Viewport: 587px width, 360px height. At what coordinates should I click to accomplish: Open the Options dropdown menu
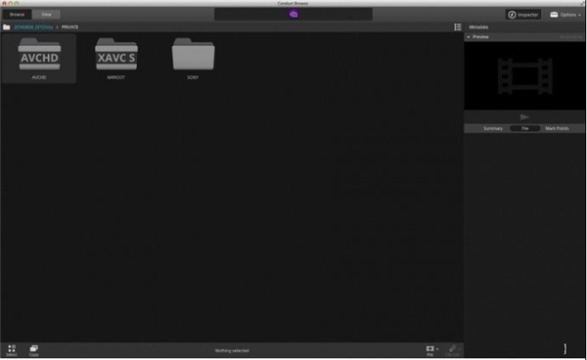pos(565,15)
